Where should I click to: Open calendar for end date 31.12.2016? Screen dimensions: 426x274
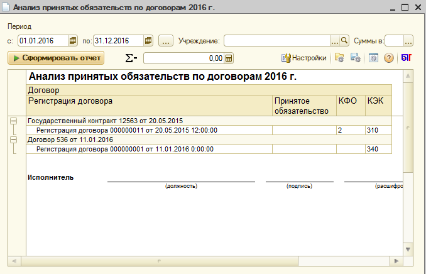148,41
